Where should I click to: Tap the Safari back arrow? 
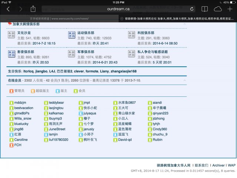[8, 9]
